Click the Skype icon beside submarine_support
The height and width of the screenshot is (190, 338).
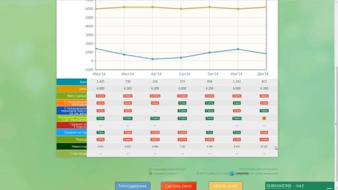pos(151,173)
